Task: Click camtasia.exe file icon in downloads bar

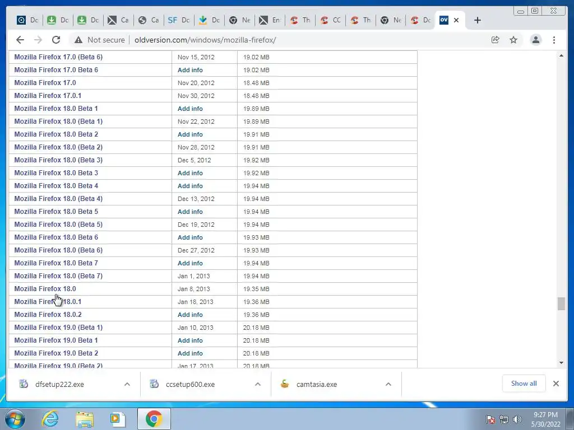Action: click(285, 384)
